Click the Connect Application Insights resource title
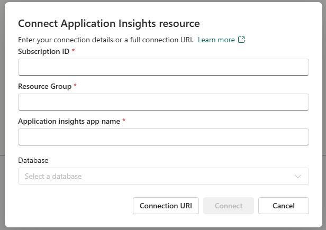 point(109,23)
